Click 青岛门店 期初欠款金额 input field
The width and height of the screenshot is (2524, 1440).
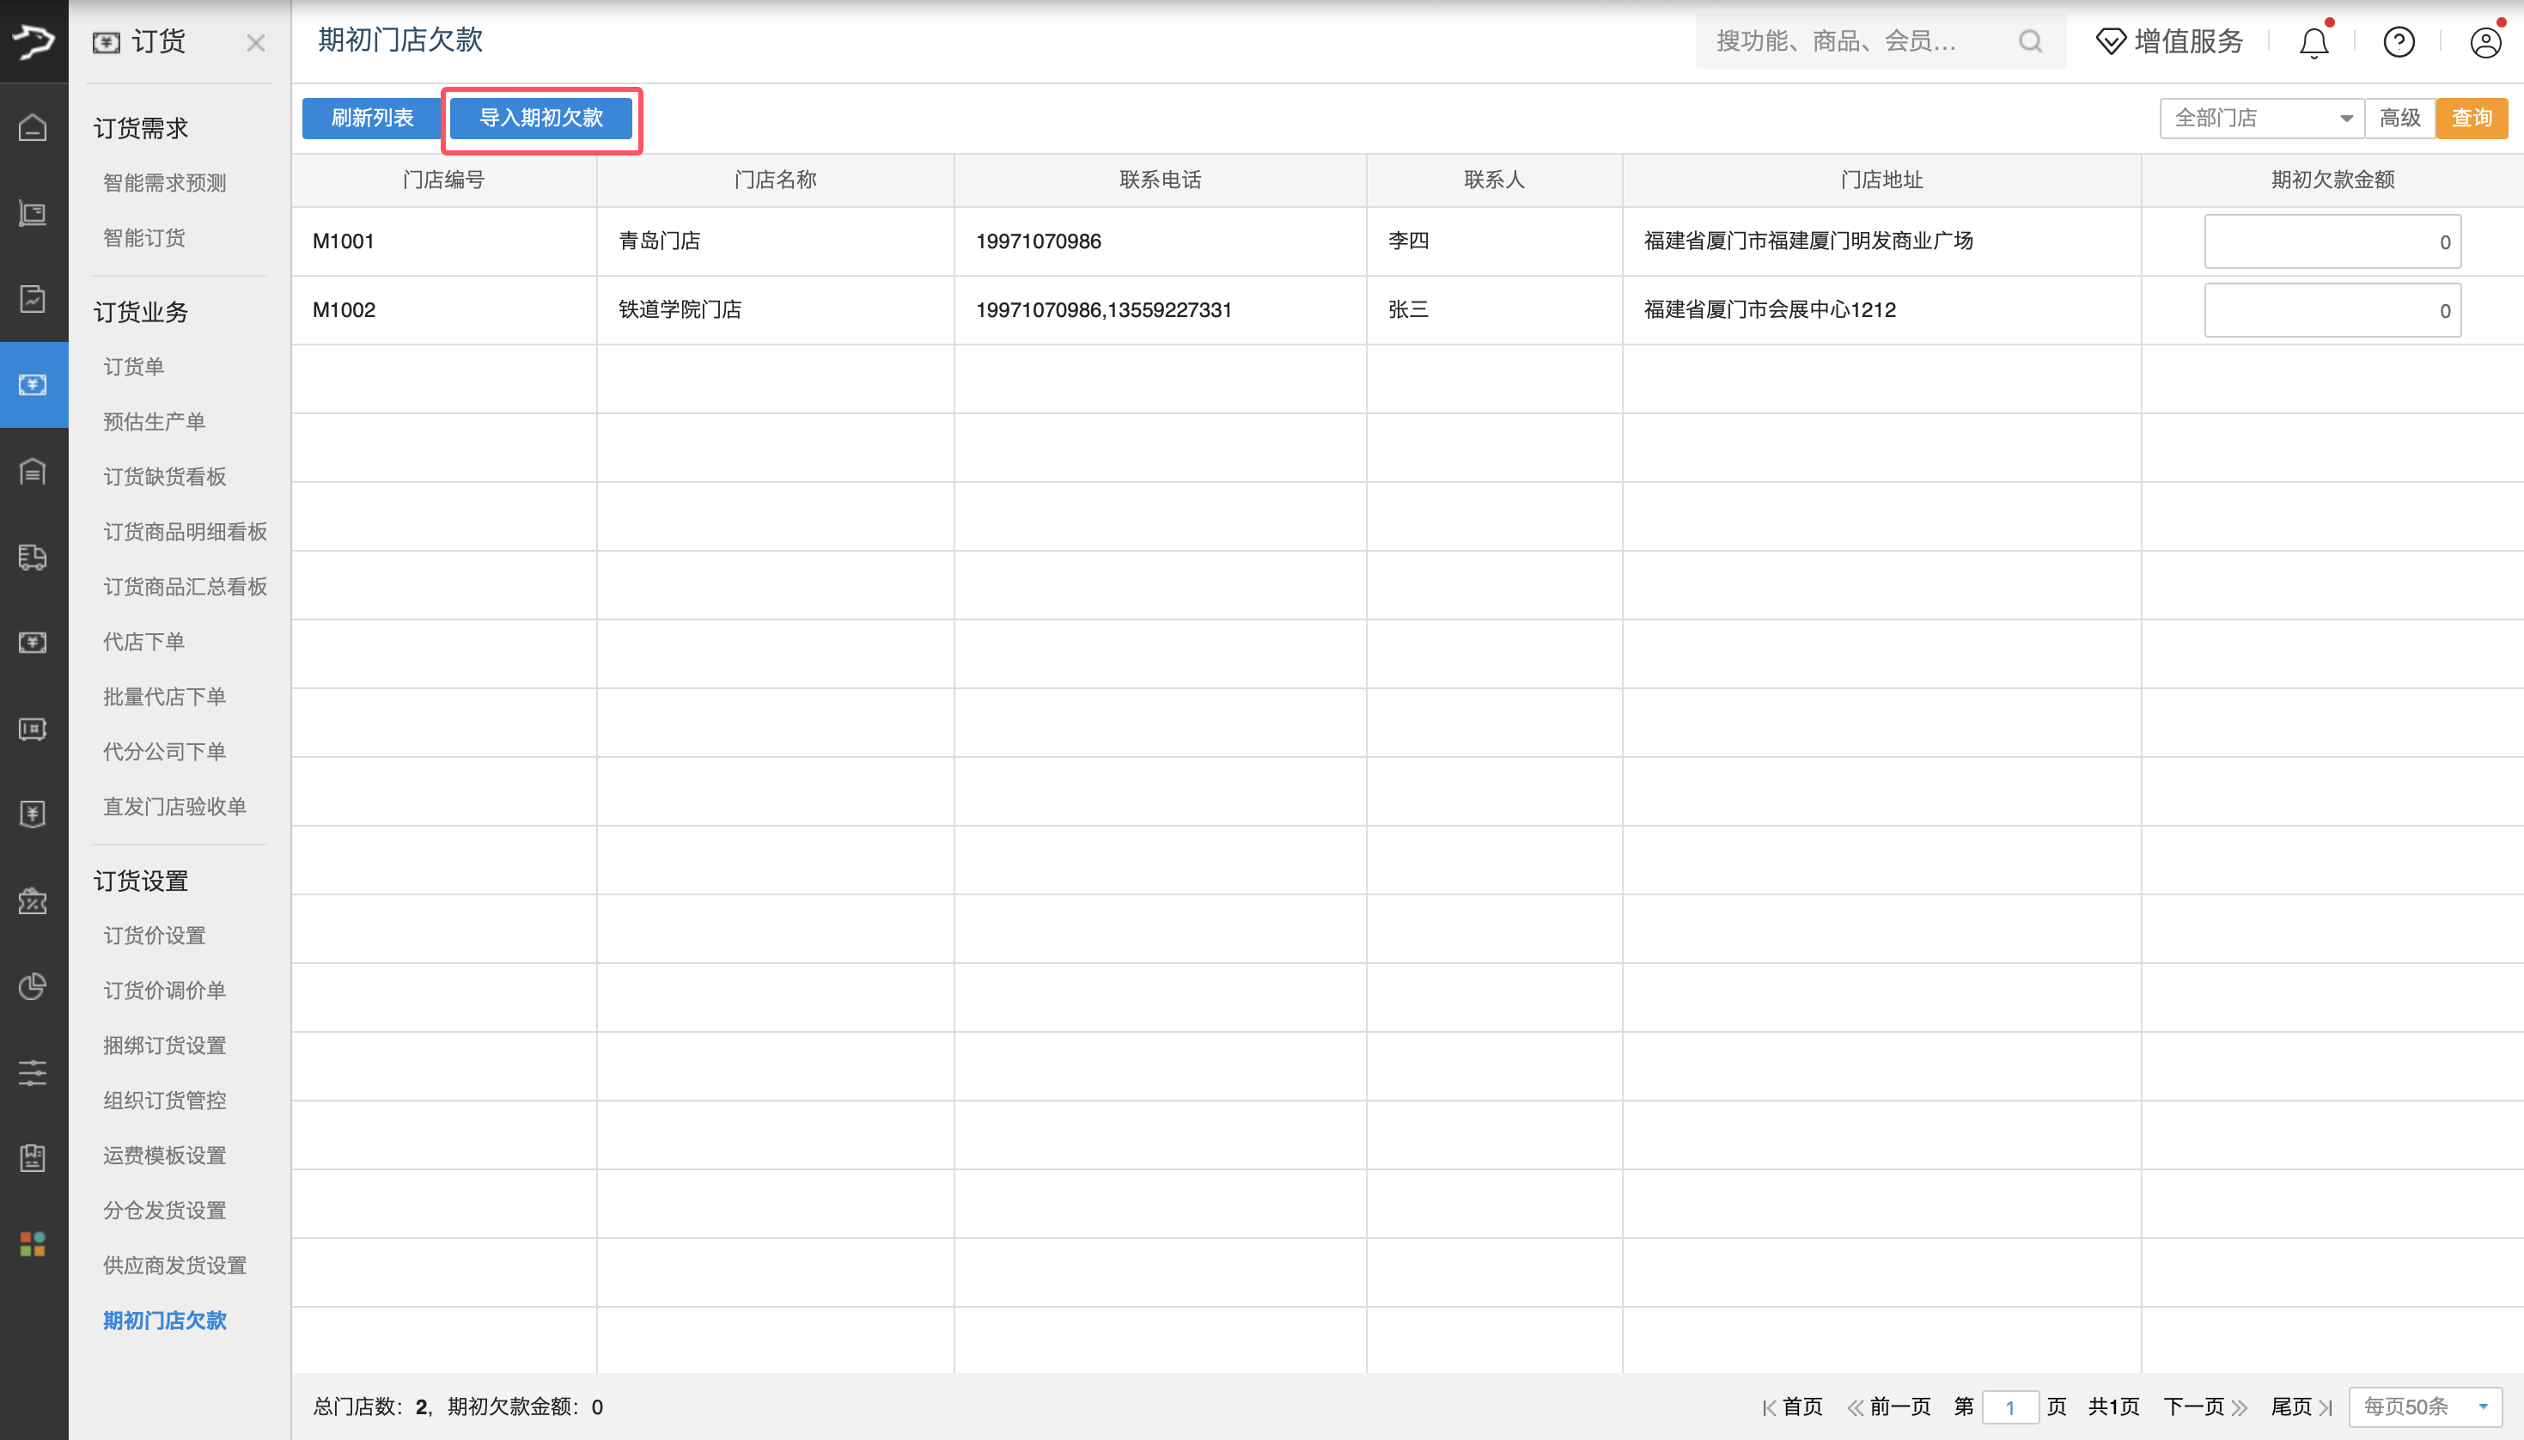(2332, 241)
